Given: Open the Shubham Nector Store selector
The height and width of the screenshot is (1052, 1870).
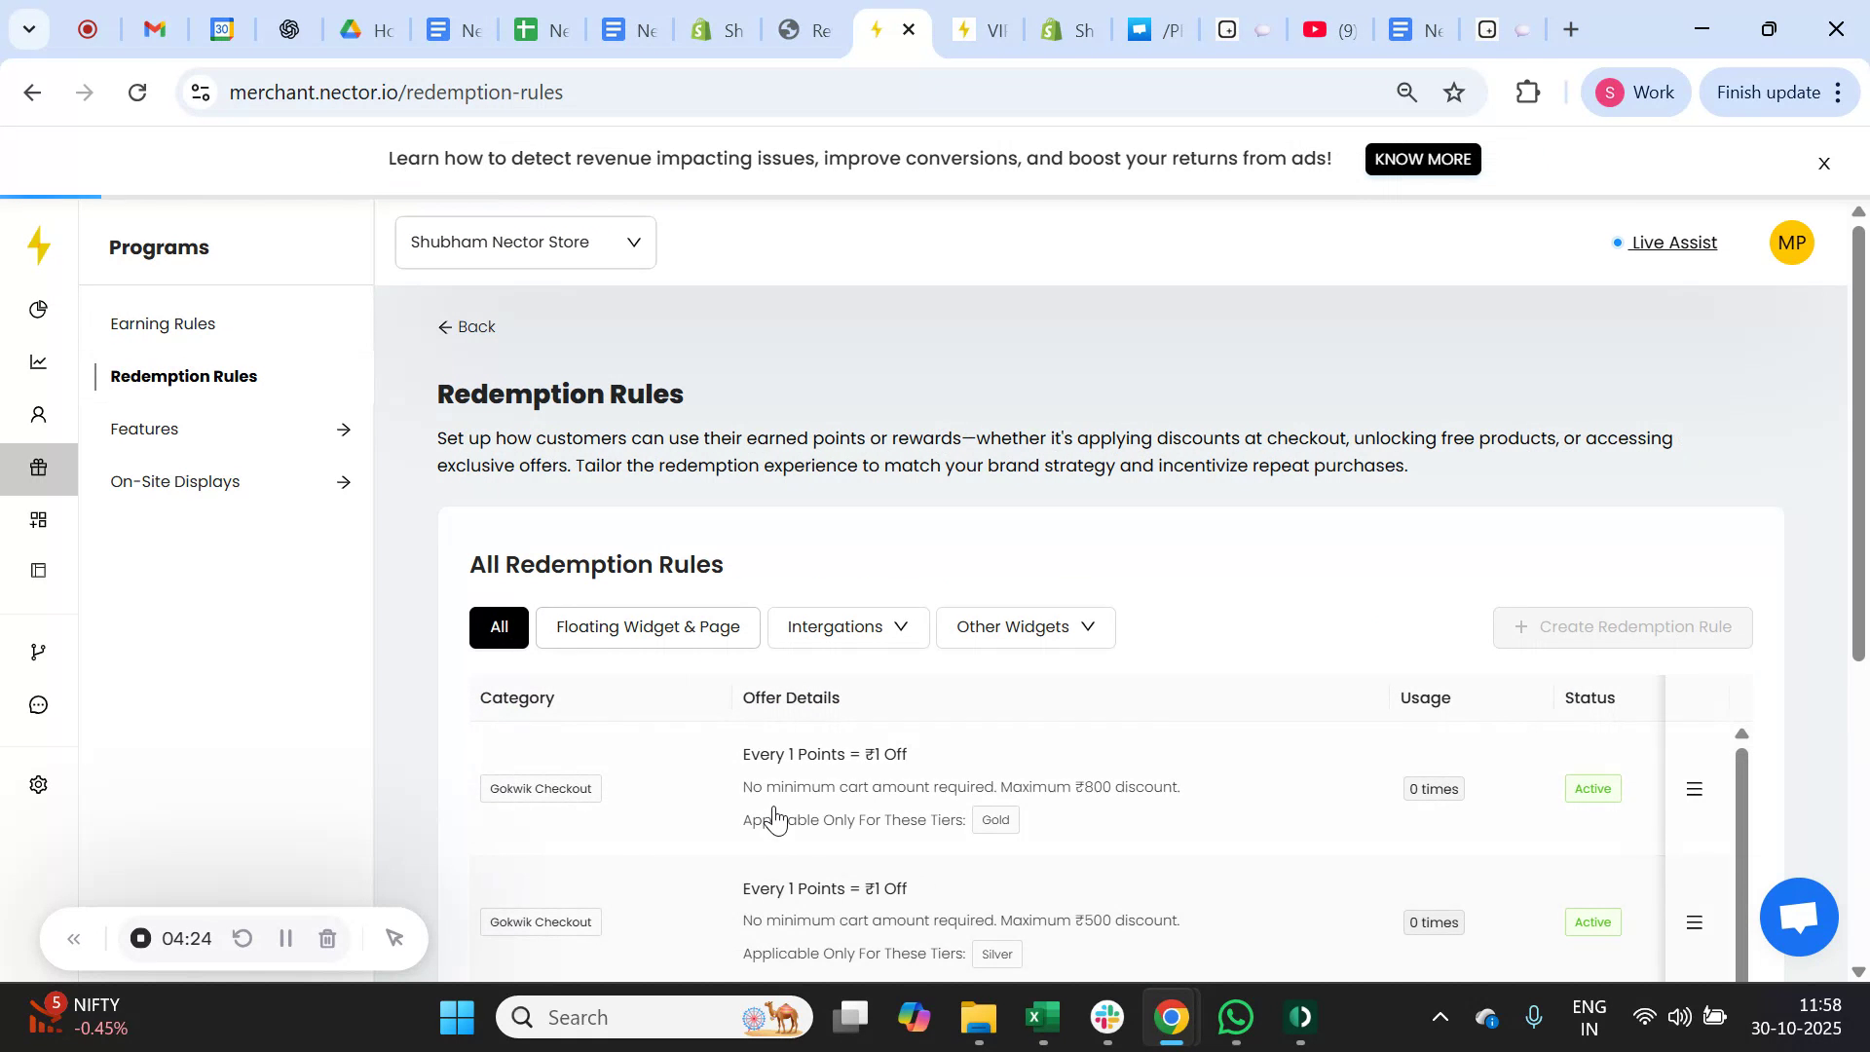Looking at the screenshot, I should pyautogui.click(x=525, y=242).
